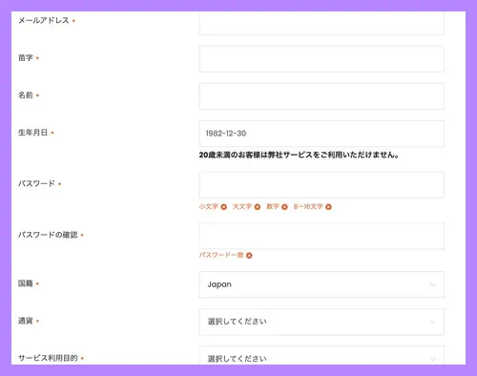Click the 名前 label

coord(26,94)
